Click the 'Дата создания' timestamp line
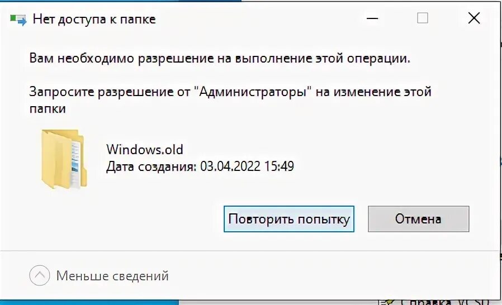This screenshot has height=305, width=502. [200, 166]
